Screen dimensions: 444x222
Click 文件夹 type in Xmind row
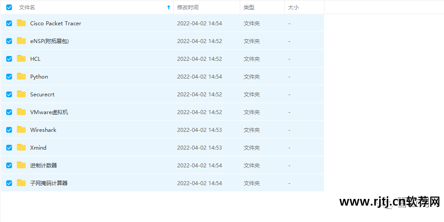coord(252,148)
